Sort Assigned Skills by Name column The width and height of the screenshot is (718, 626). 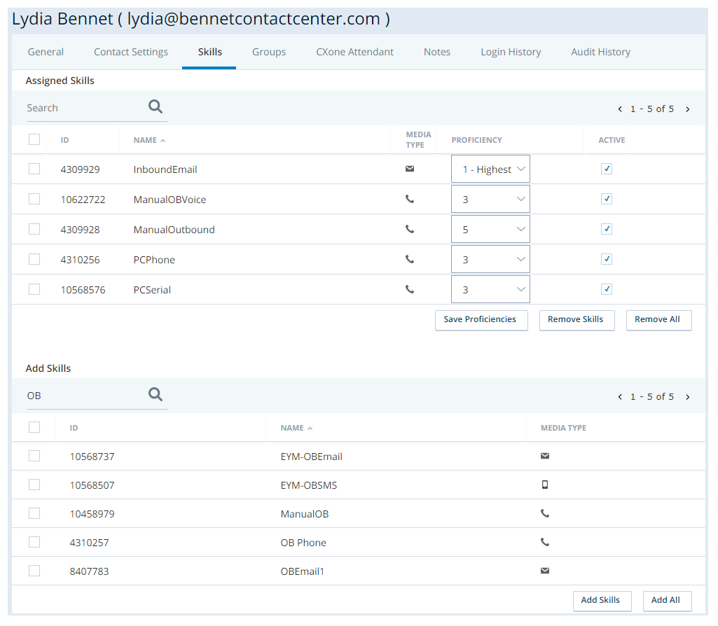[149, 140]
